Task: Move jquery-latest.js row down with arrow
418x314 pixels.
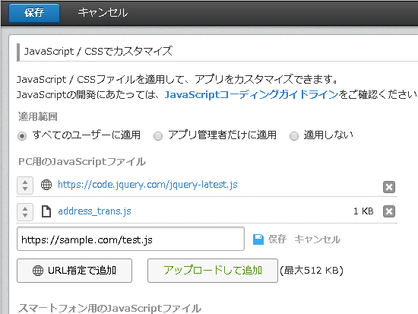Action: tap(25, 189)
